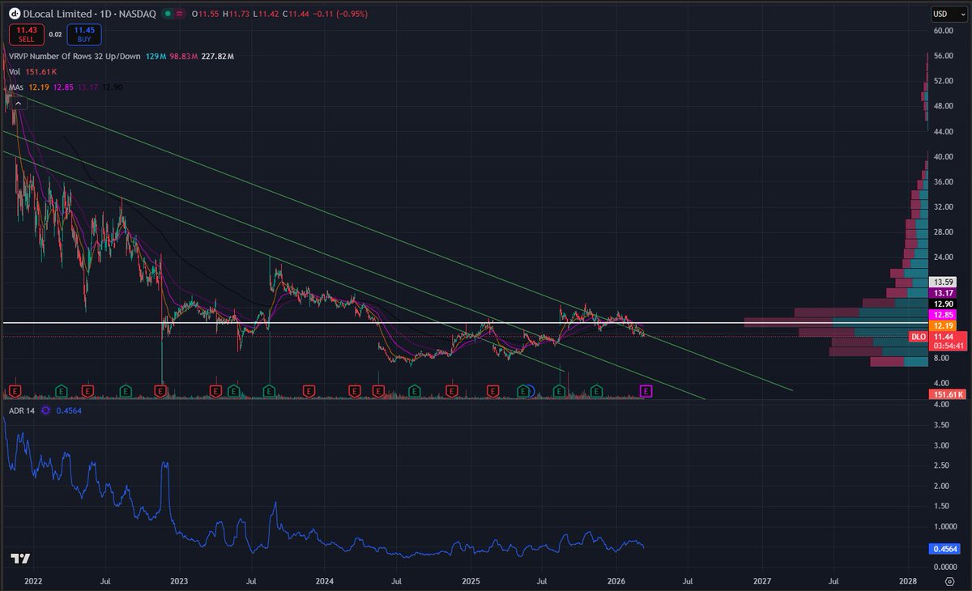Click the TradingView logo

tap(21, 559)
